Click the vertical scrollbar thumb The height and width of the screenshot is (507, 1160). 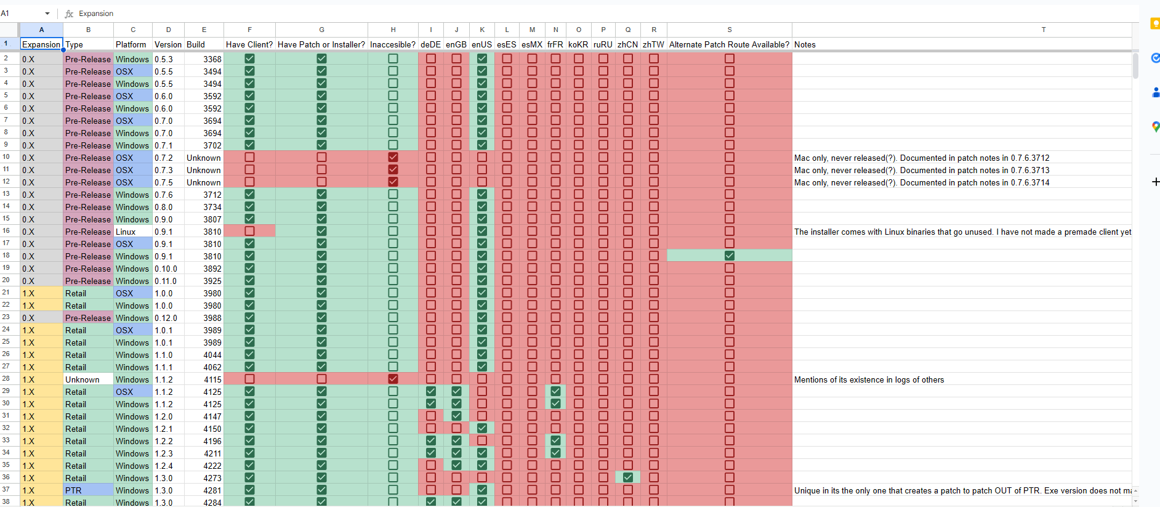click(1135, 66)
